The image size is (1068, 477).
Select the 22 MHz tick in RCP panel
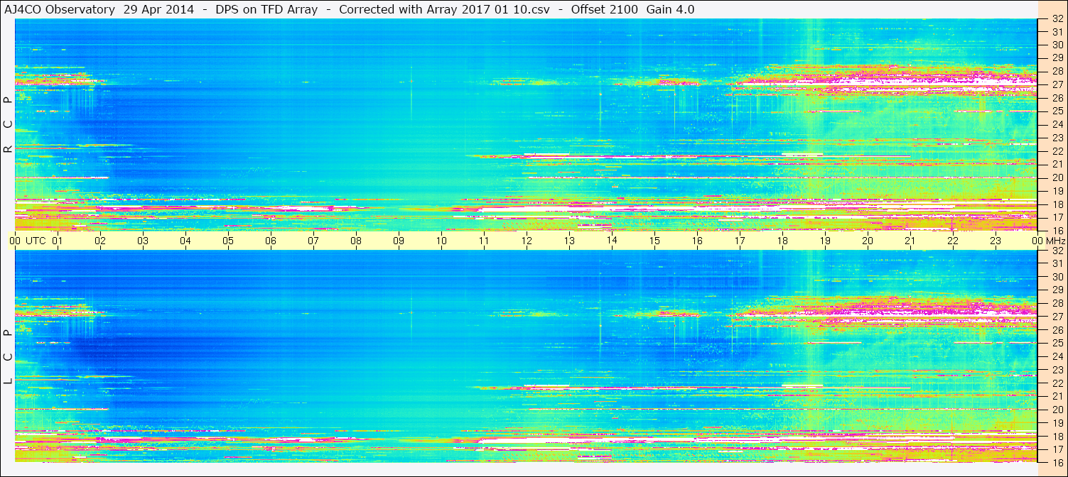pos(1057,151)
